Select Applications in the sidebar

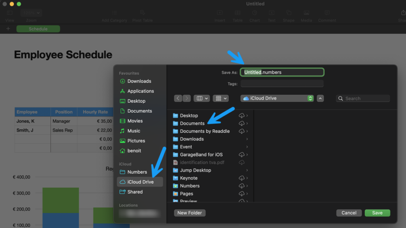click(x=140, y=91)
